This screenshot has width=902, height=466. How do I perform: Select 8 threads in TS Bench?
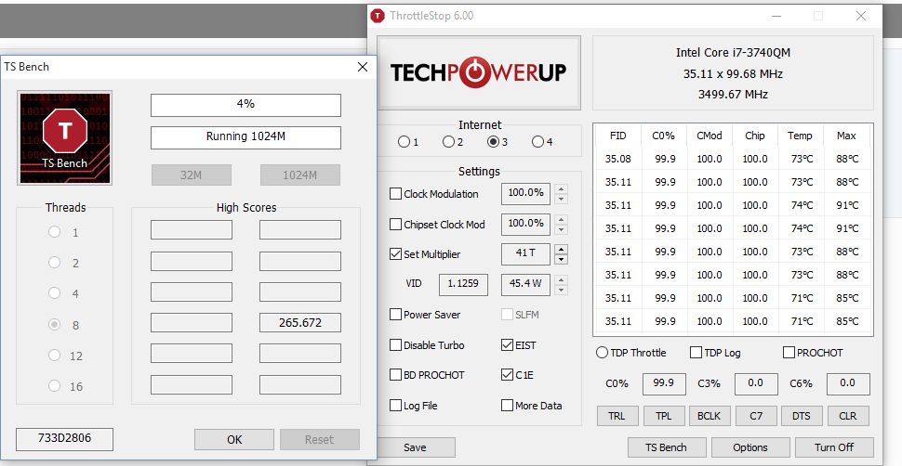(55, 325)
